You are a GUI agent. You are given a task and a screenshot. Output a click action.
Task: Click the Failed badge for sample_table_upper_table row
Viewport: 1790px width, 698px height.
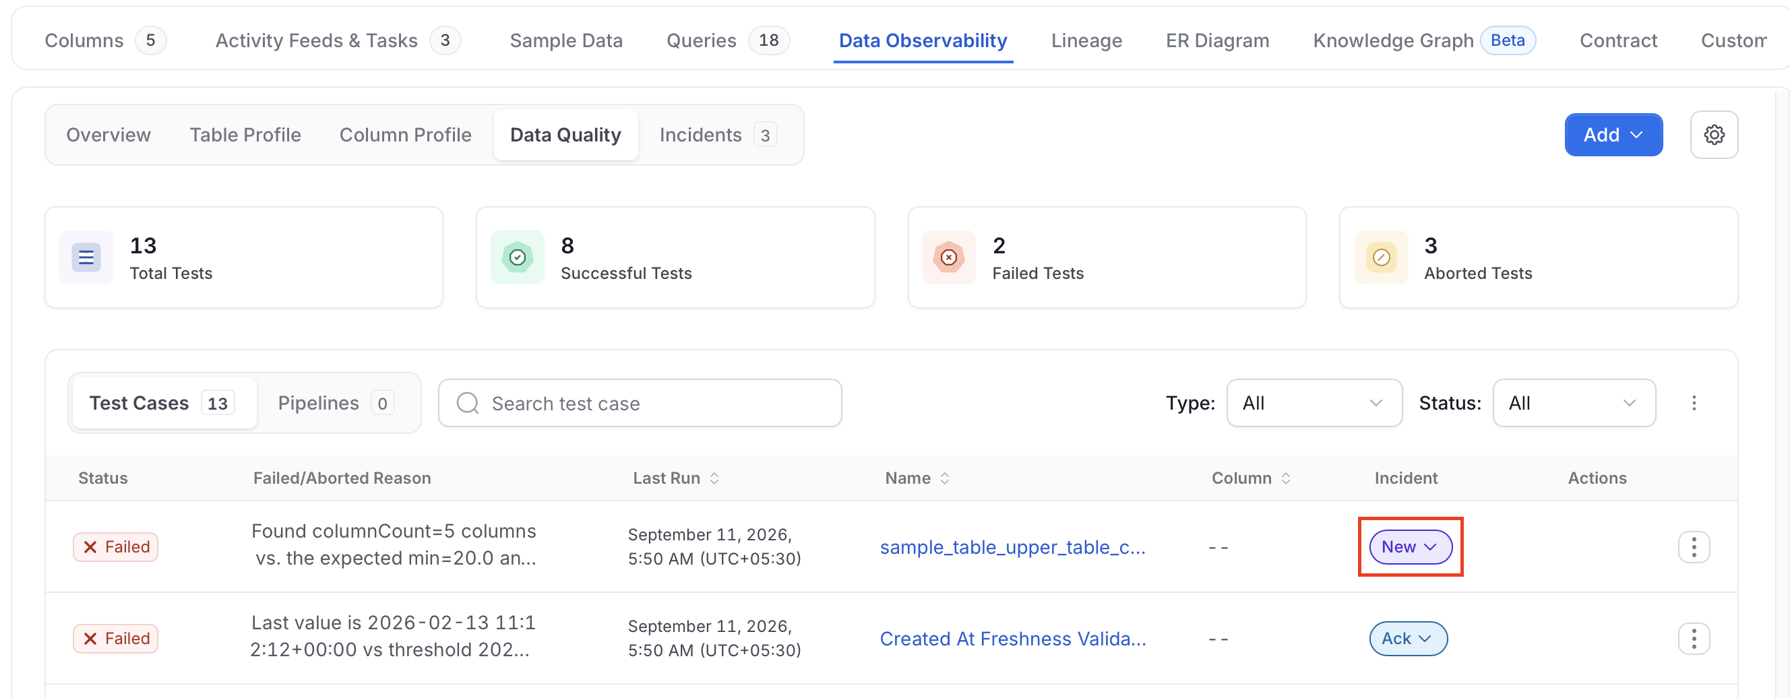[116, 547]
